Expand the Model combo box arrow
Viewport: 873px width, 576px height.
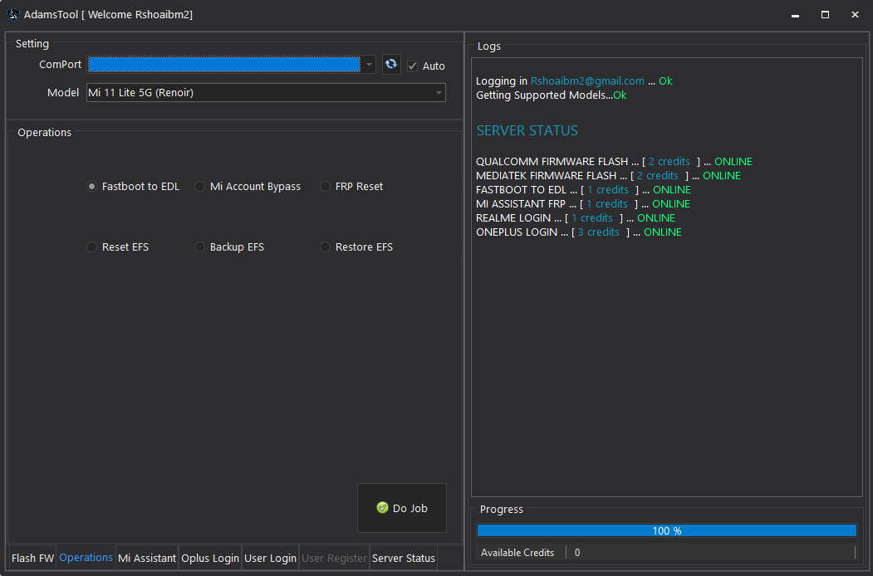pyautogui.click(x=439, y=92)
